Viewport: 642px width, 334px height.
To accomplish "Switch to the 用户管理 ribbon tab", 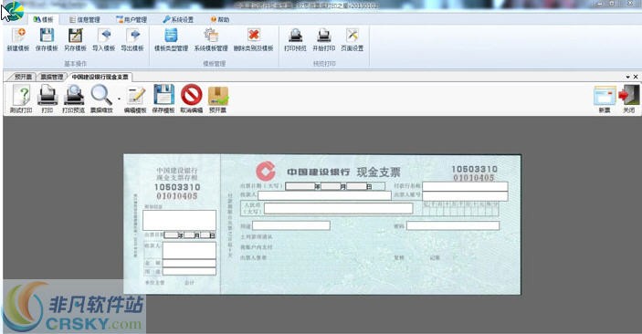I will coord(132,19).
